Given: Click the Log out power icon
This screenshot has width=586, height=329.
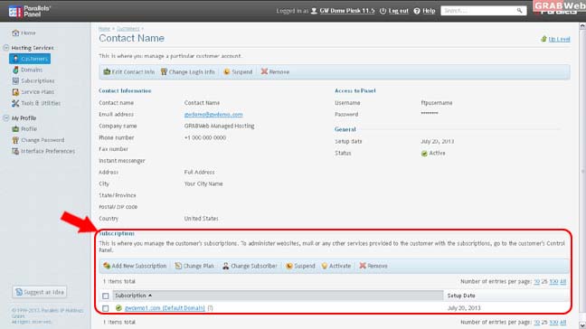Looking at the screenshot, I should (x=383, y=11).
